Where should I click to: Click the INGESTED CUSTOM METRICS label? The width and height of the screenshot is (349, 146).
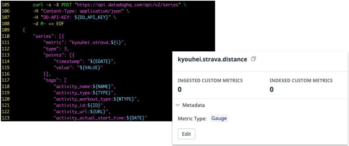pyautogui.click(x=210, y=81)
